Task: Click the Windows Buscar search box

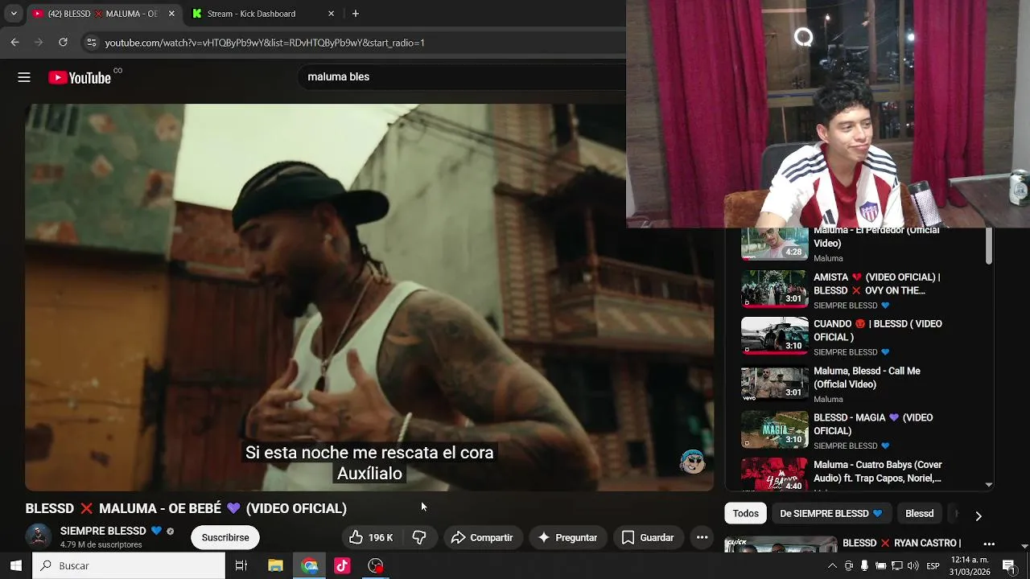Action: point(129,565)
